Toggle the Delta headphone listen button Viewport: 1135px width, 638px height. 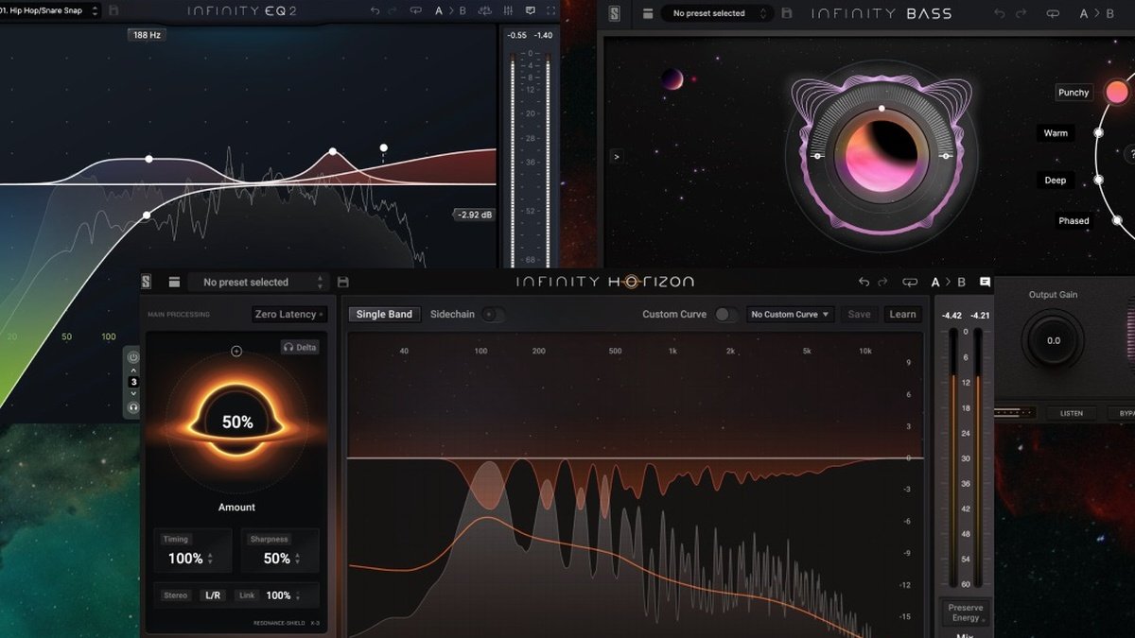point(300,347)
